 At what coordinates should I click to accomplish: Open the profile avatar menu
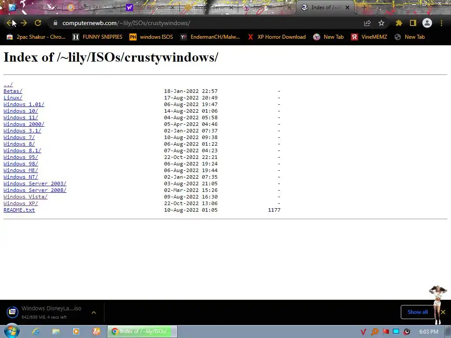pyautogui.click(x=427, y=23)
